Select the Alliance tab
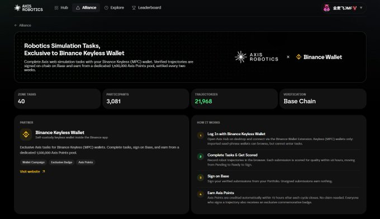 click(x=86, y=8)
